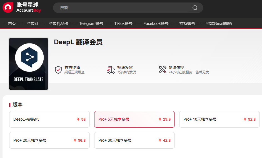Screen dimensions: 262x158
Task: Click the AccountBoy red logo icon
Action: [8, 7]
